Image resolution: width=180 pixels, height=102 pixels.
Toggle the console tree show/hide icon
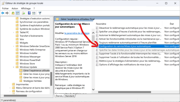17,13
